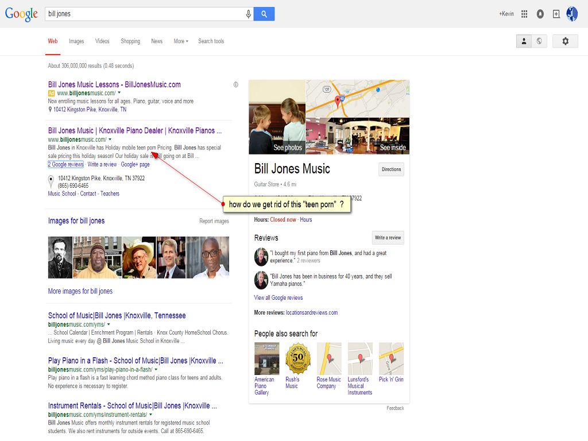Click the ad info circle icon
588x441 pixels.
coord(236,85)
